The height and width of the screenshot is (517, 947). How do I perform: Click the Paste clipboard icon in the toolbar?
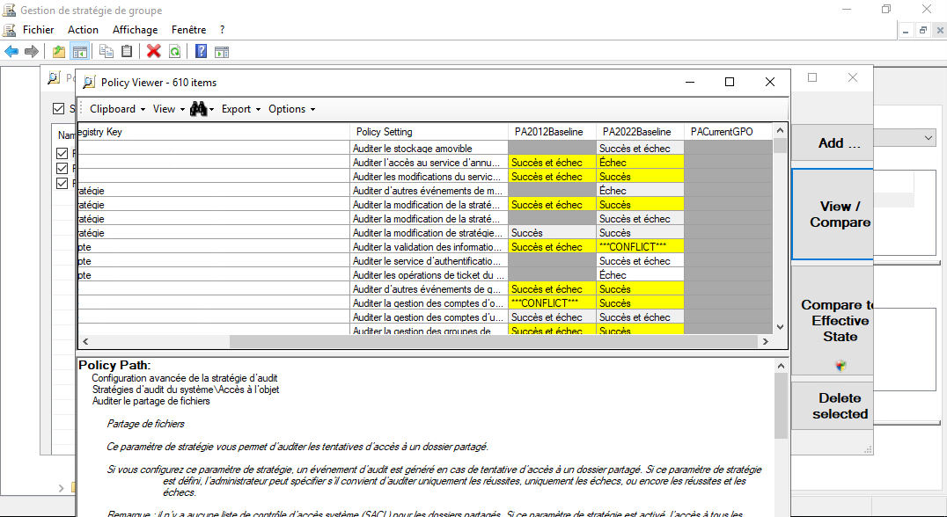(x=127, y=51)
